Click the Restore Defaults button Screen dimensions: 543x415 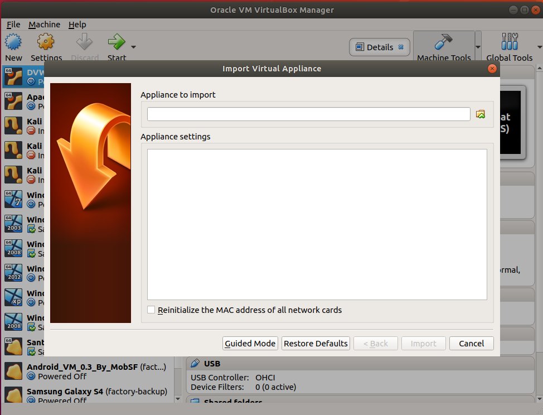(316, 343)
